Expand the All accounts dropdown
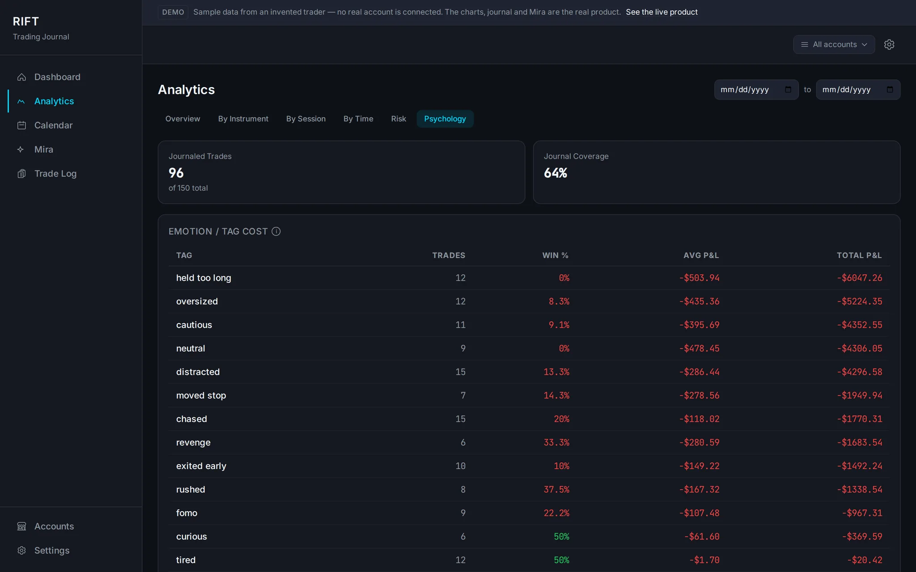Image resolution: width=916 pixels, height=572 pixels. pos(834,45)
